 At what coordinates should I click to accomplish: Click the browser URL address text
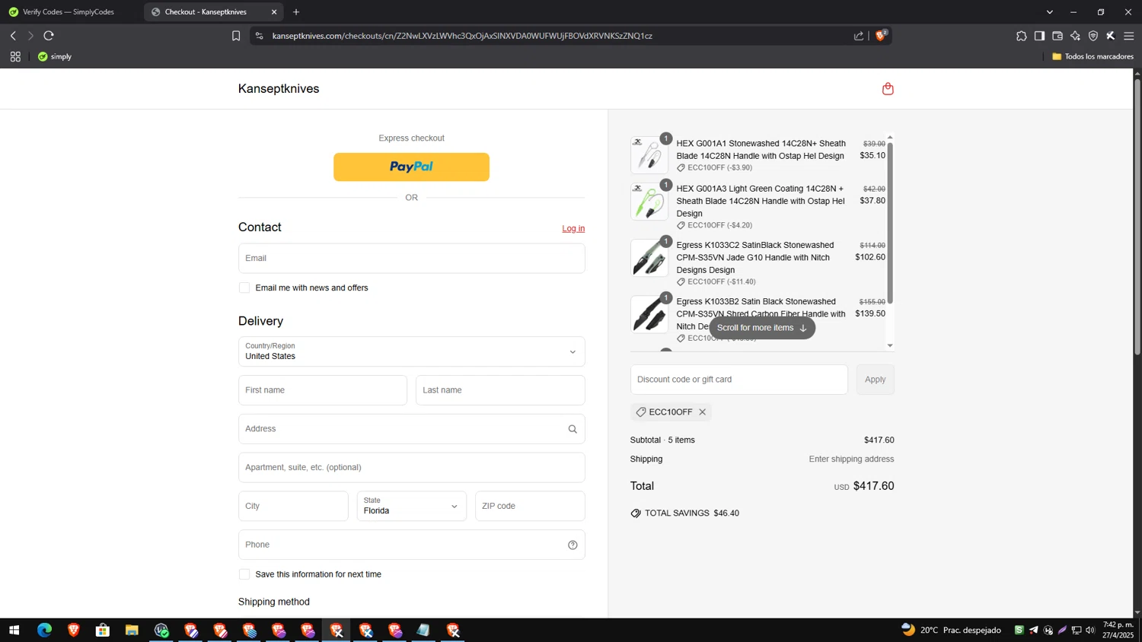click(462, 36)
